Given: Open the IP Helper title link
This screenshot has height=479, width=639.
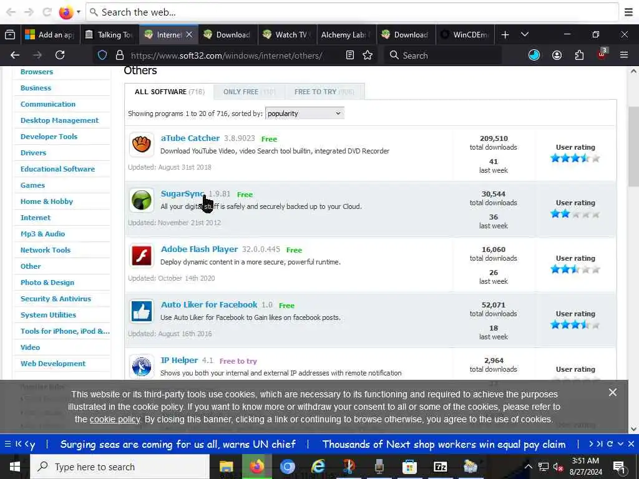Looking at the screenshot, I should pos(179,360).
